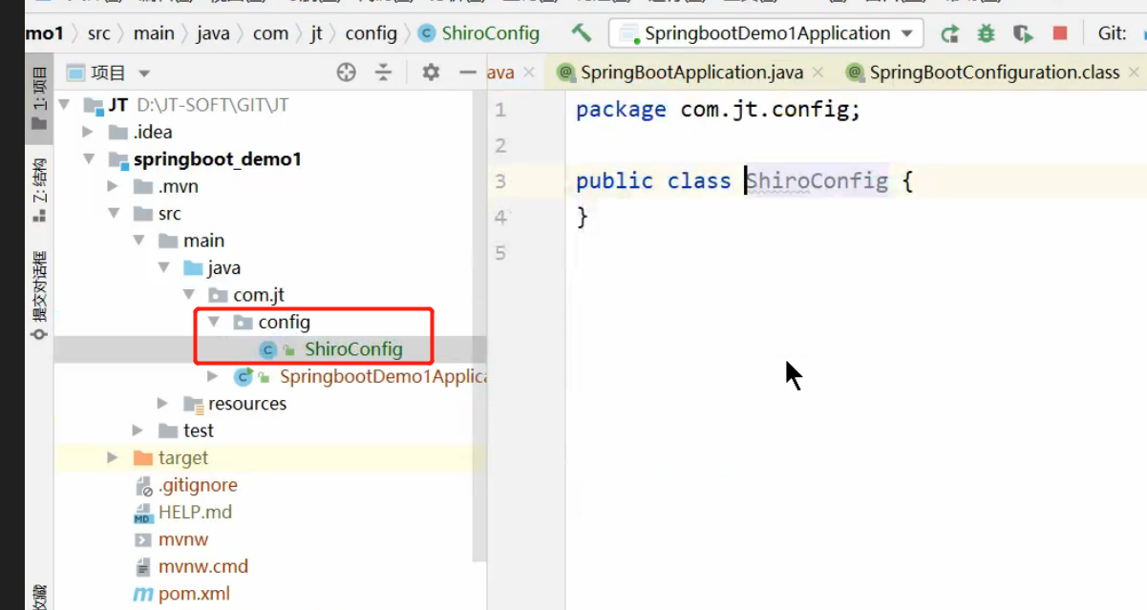Image resolution: width=1147 pixels, height=610 pixels.
Task: Open the 项目 view selector dropdown
Action: pos(109,73)
